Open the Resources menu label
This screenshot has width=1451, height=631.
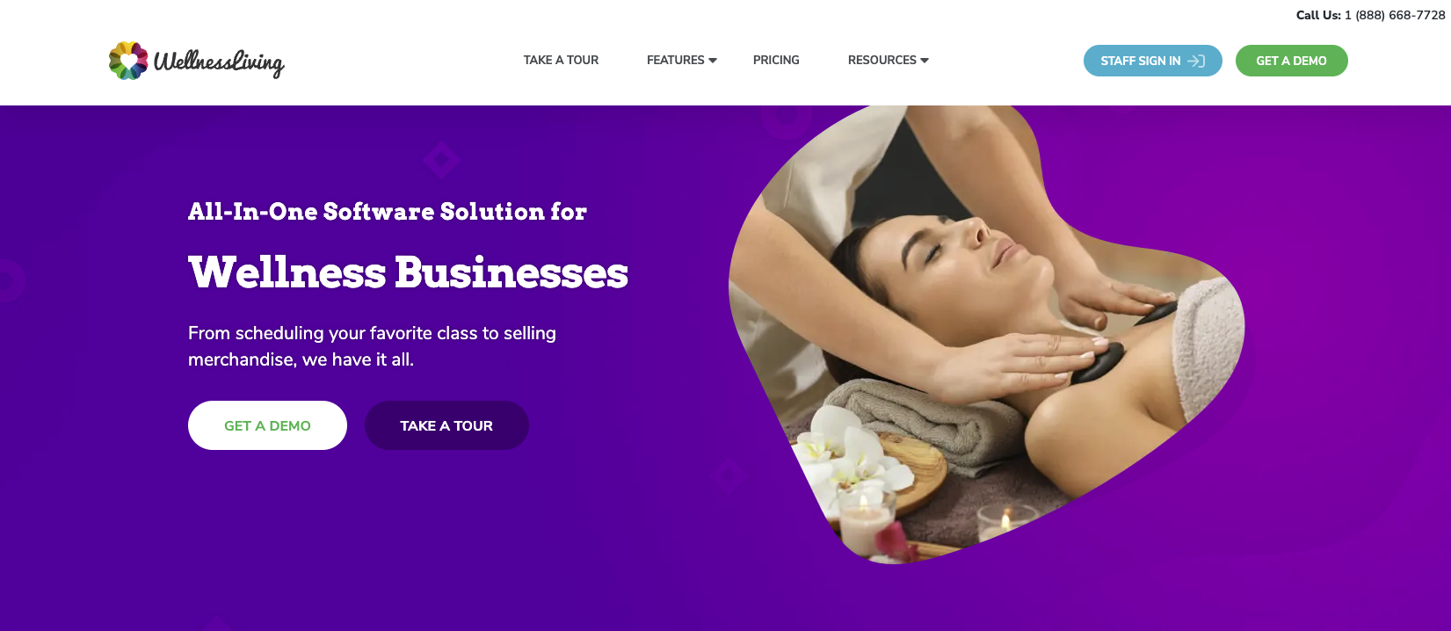pyautogui.click(x=882, y=60)
